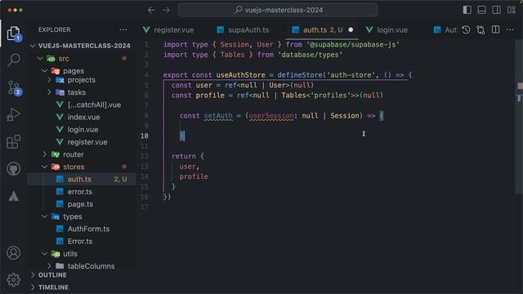Click the 'database/types' import string
The height and width of the screenshot is (294, 523).
[x=310, y=55]
